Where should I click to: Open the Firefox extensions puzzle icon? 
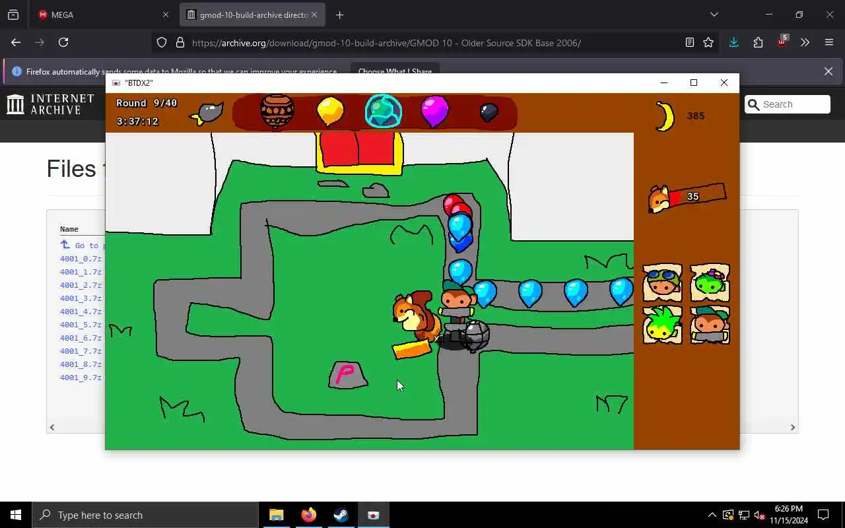[758, 42]
